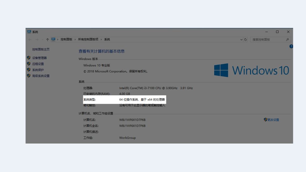The height and width of the screenshot is (172, 306).
Task: Close the 系统 window
Action: 288,32
